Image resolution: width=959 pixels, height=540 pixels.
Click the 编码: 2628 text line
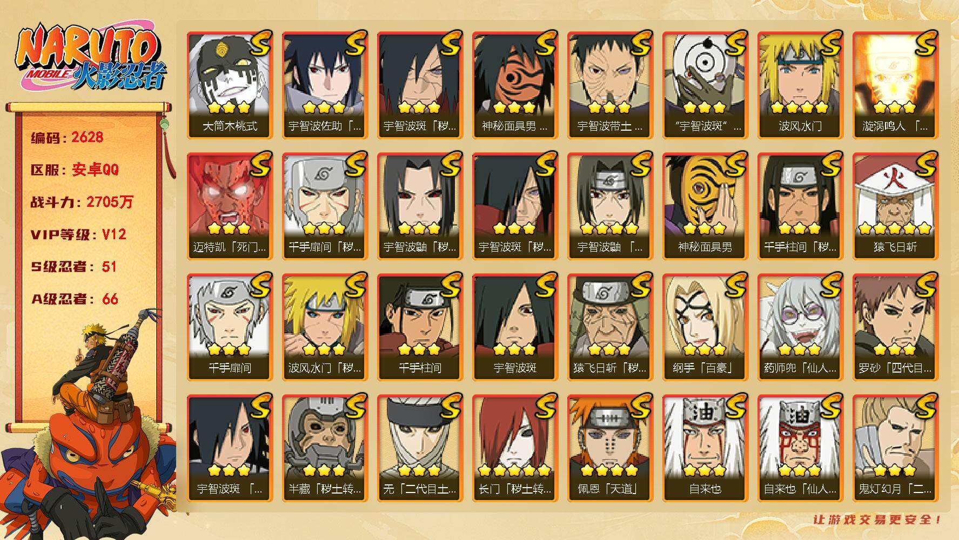(67, 138)
